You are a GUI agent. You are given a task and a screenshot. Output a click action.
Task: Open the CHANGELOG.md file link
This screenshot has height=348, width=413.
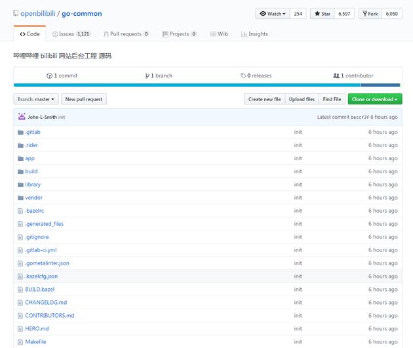tap(46, 302)
